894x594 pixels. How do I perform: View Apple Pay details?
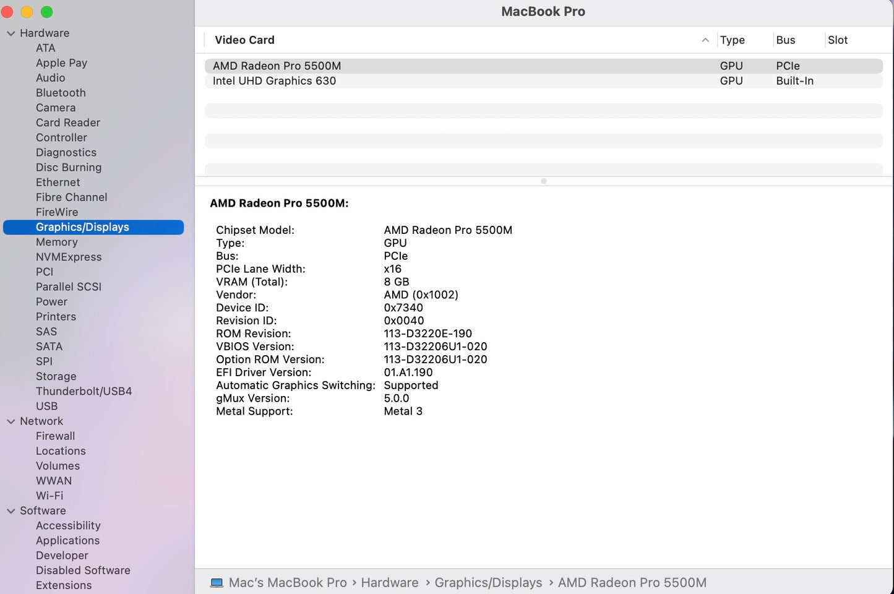pos(61,62)
